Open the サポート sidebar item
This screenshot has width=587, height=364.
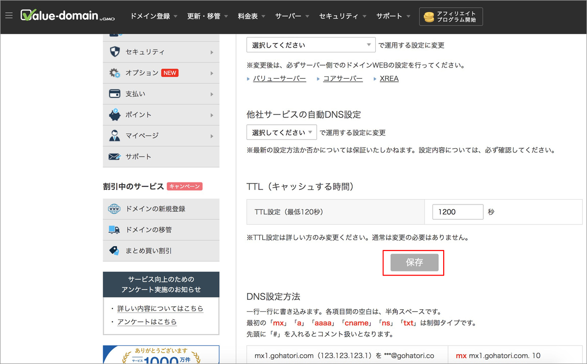click(161, 157)
